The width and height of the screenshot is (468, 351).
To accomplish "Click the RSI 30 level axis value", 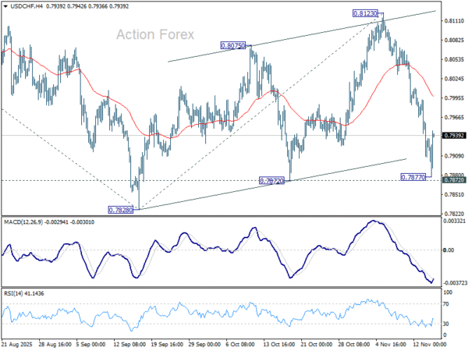I will pyautogui.click(x=447, y=324).
